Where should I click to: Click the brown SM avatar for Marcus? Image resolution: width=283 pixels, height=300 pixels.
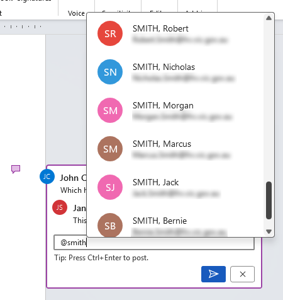110,149
